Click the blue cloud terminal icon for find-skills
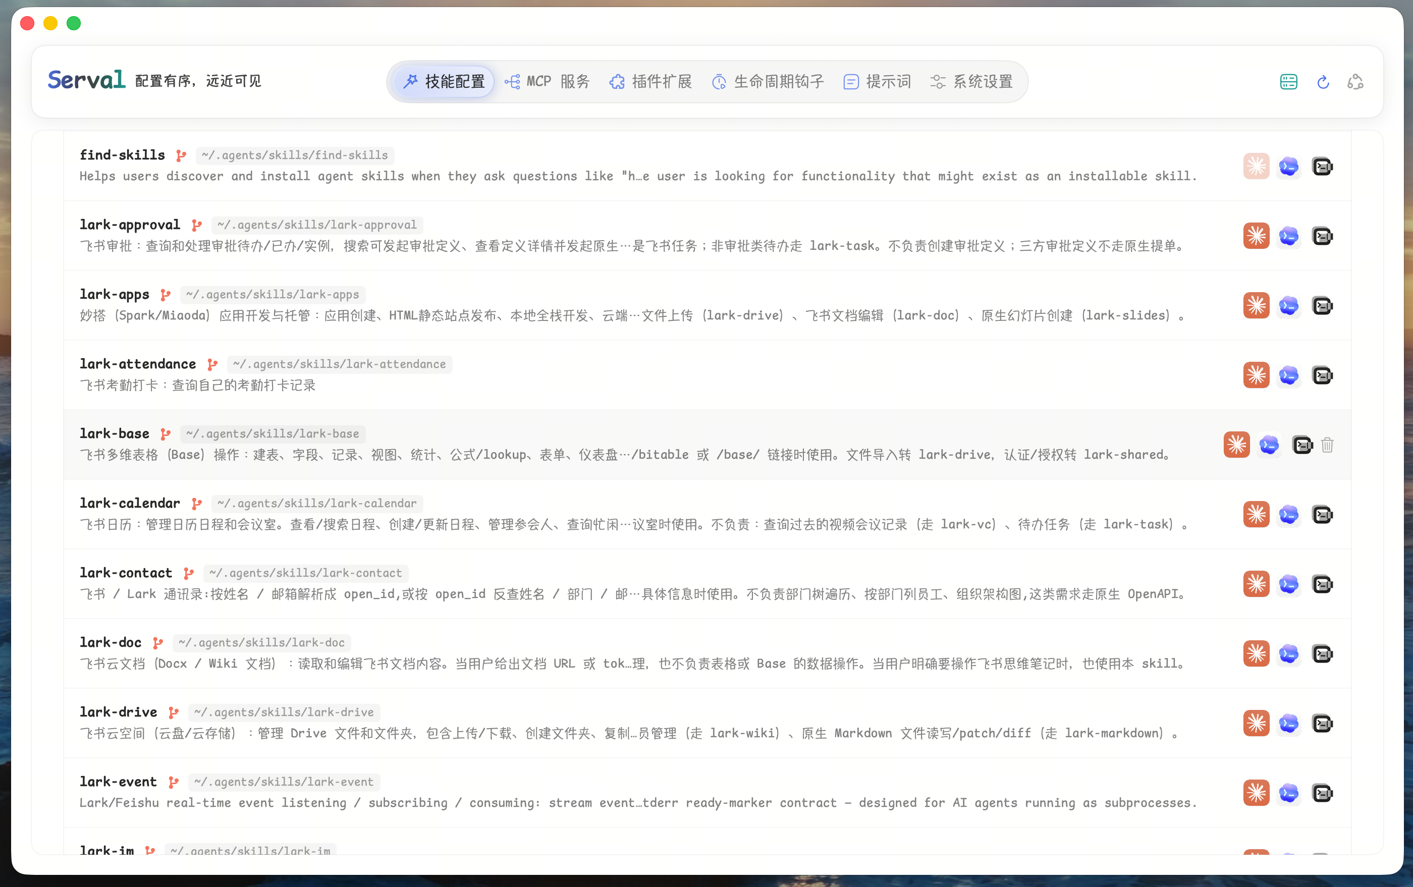 pyautogui.click(x=1289, y=167)
